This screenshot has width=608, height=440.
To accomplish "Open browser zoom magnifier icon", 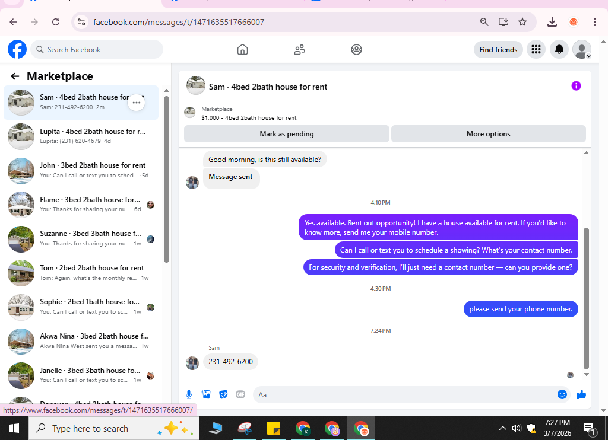I will pyautogui.click(x=484, y=22).
